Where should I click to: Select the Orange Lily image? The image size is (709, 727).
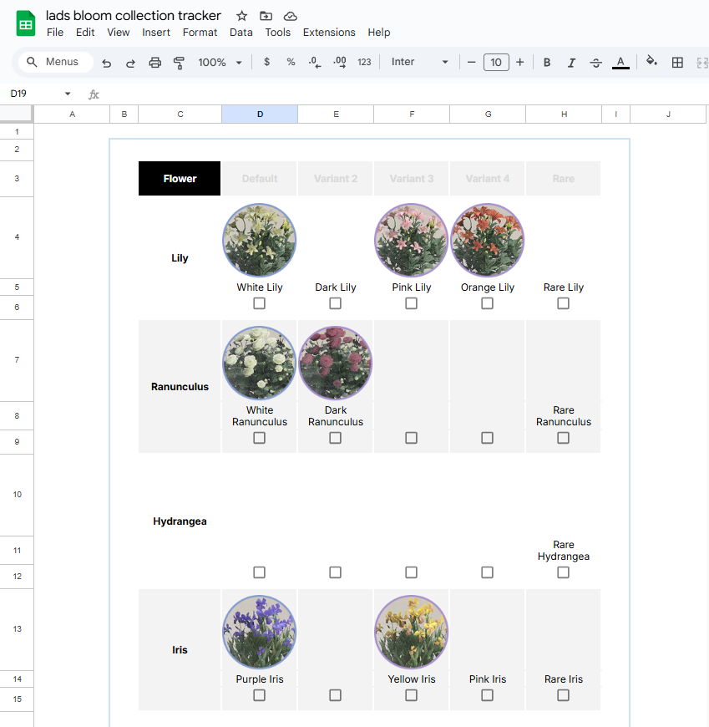[488, 240]
